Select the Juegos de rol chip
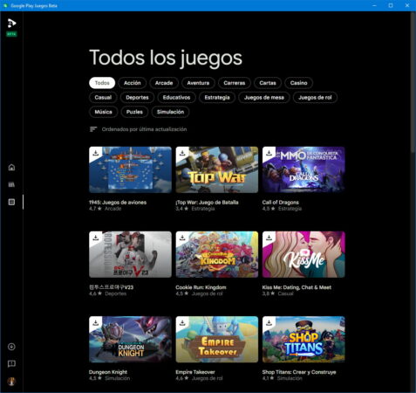Viewport: 416px width, 393px height. pyautogui.click(x=315, y=98)
